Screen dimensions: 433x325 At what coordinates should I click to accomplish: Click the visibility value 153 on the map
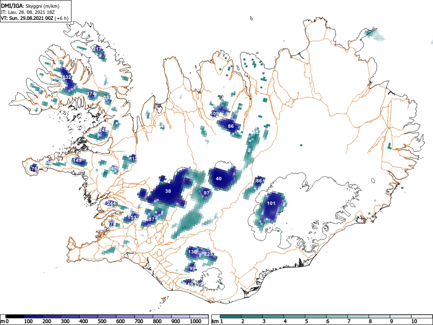pos(132,218)
